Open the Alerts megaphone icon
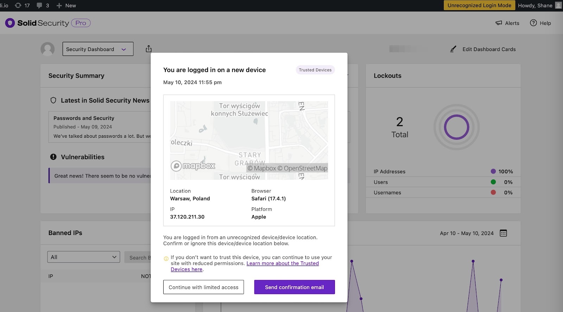 click(x=499, y=23)
